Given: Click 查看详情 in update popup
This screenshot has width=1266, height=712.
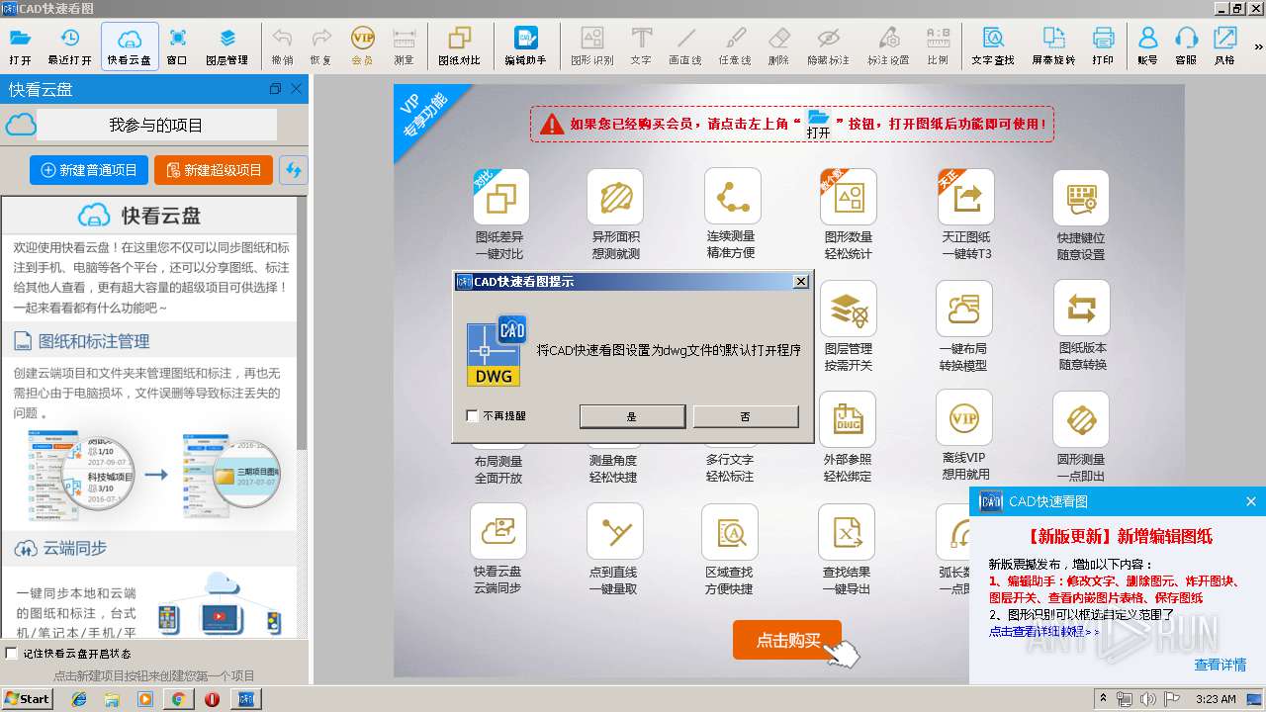Looking at the screenshot, I should tap(1220, 665).
